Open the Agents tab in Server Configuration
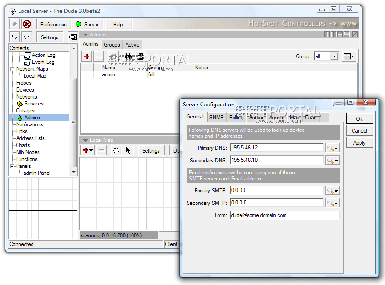The width and height of the screenshot is (385, 285). coord(277,118)
